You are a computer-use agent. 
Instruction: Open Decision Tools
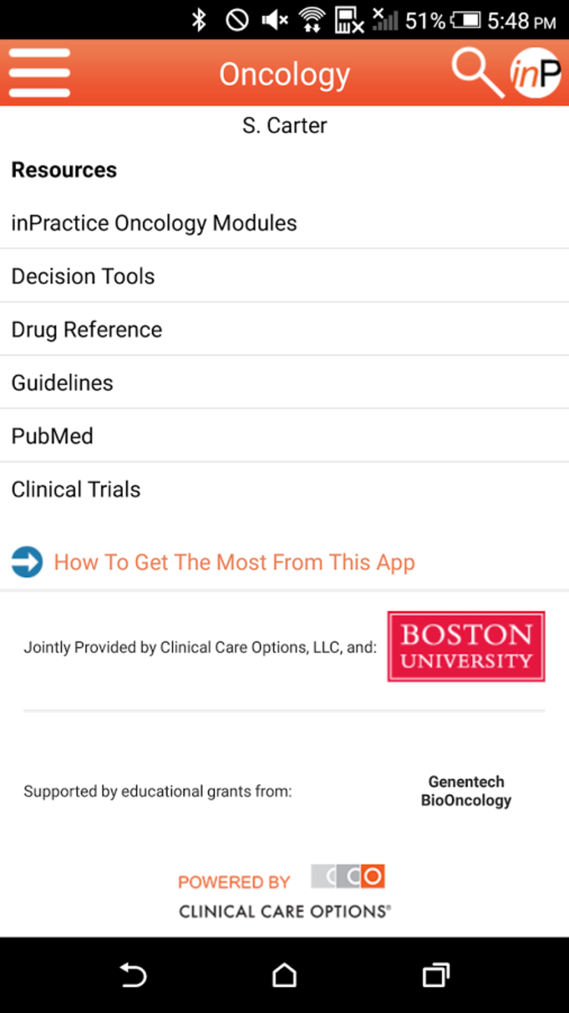(83, 276)
